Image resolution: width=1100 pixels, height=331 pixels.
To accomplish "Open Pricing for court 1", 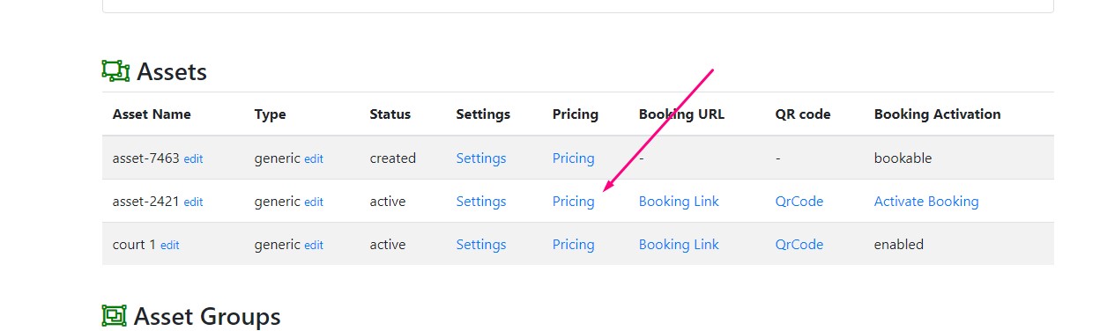I will [573, 245].
